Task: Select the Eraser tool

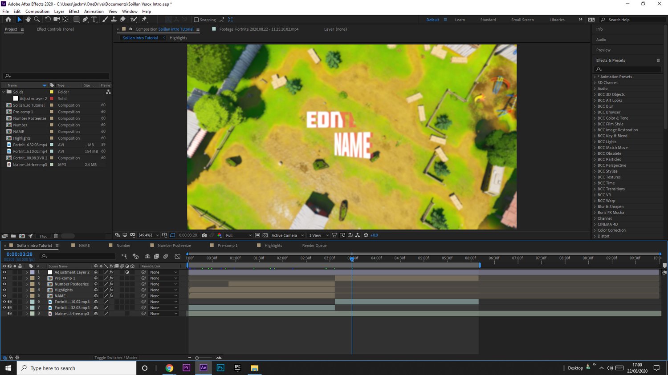Action: [122, 20]
